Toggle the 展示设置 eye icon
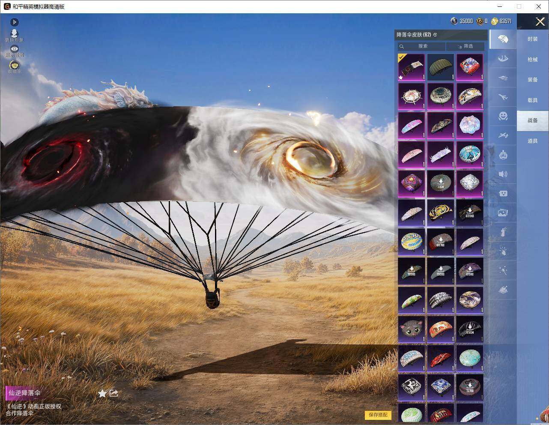Screen dimensions: 549x425 (15, 49)
